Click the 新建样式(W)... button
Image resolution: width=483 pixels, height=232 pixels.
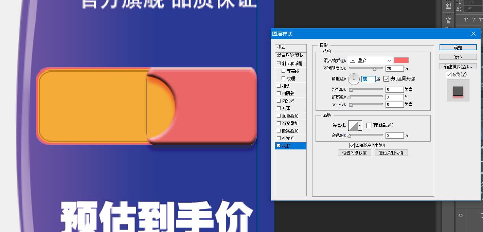click(458, 66)
